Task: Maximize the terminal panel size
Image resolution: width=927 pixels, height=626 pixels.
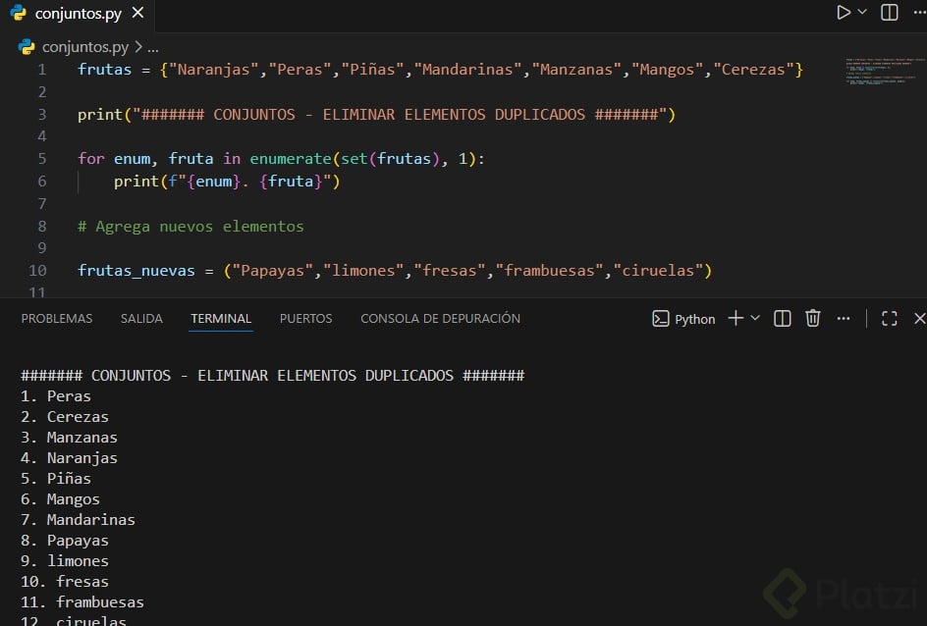Action: pos(889,319)
